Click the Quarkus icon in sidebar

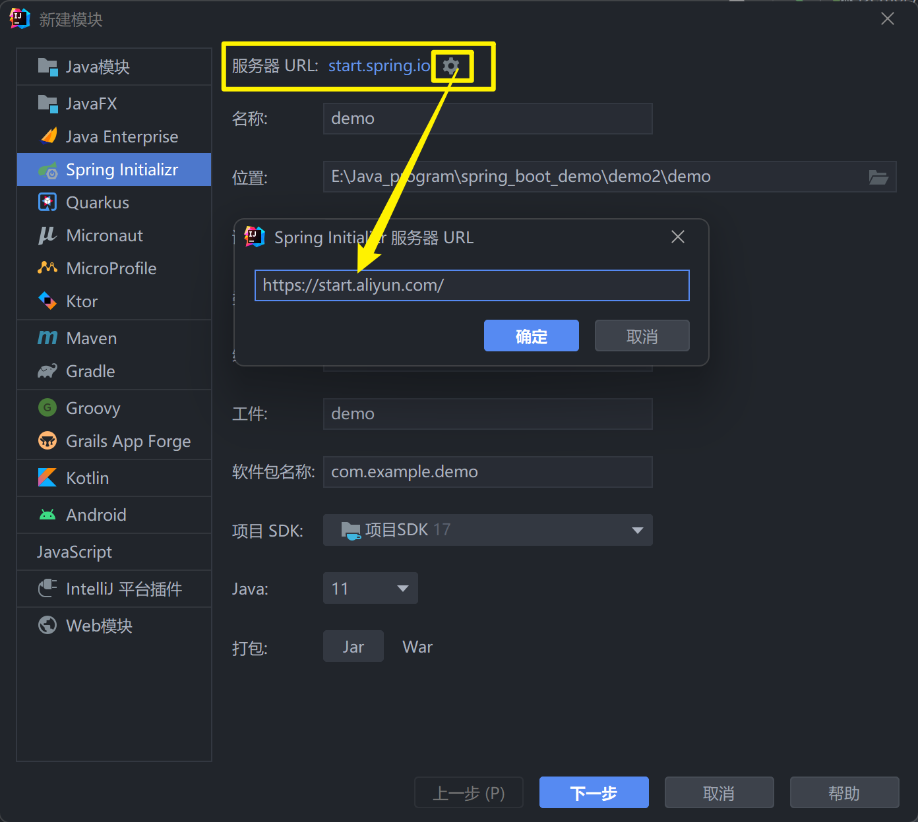(47, 202)
